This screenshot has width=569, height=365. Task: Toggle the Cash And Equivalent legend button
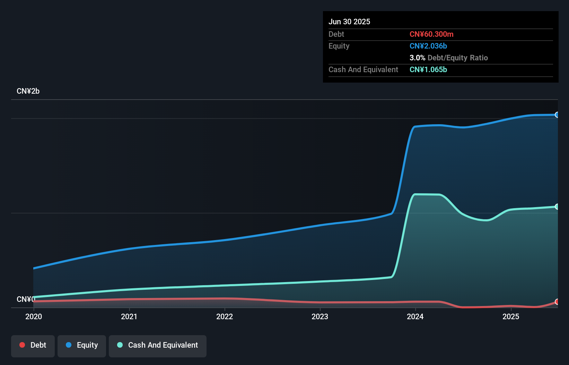158,346
